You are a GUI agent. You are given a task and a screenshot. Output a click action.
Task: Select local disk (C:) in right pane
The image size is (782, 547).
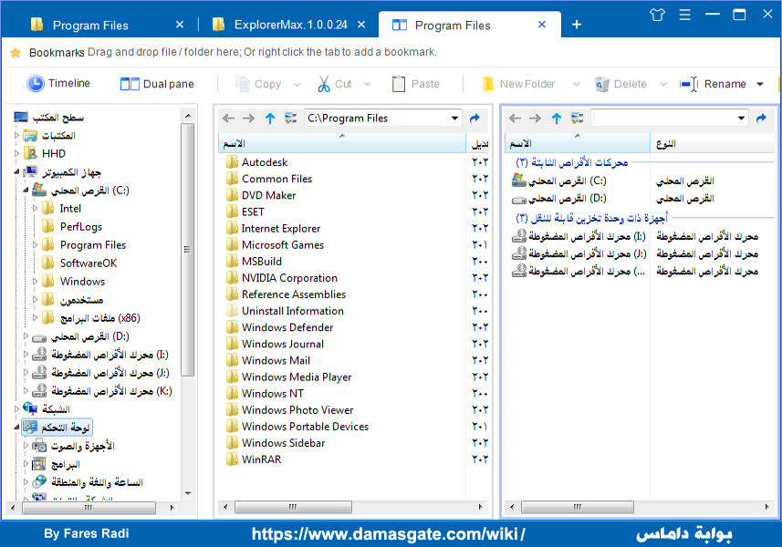[559, 181]
